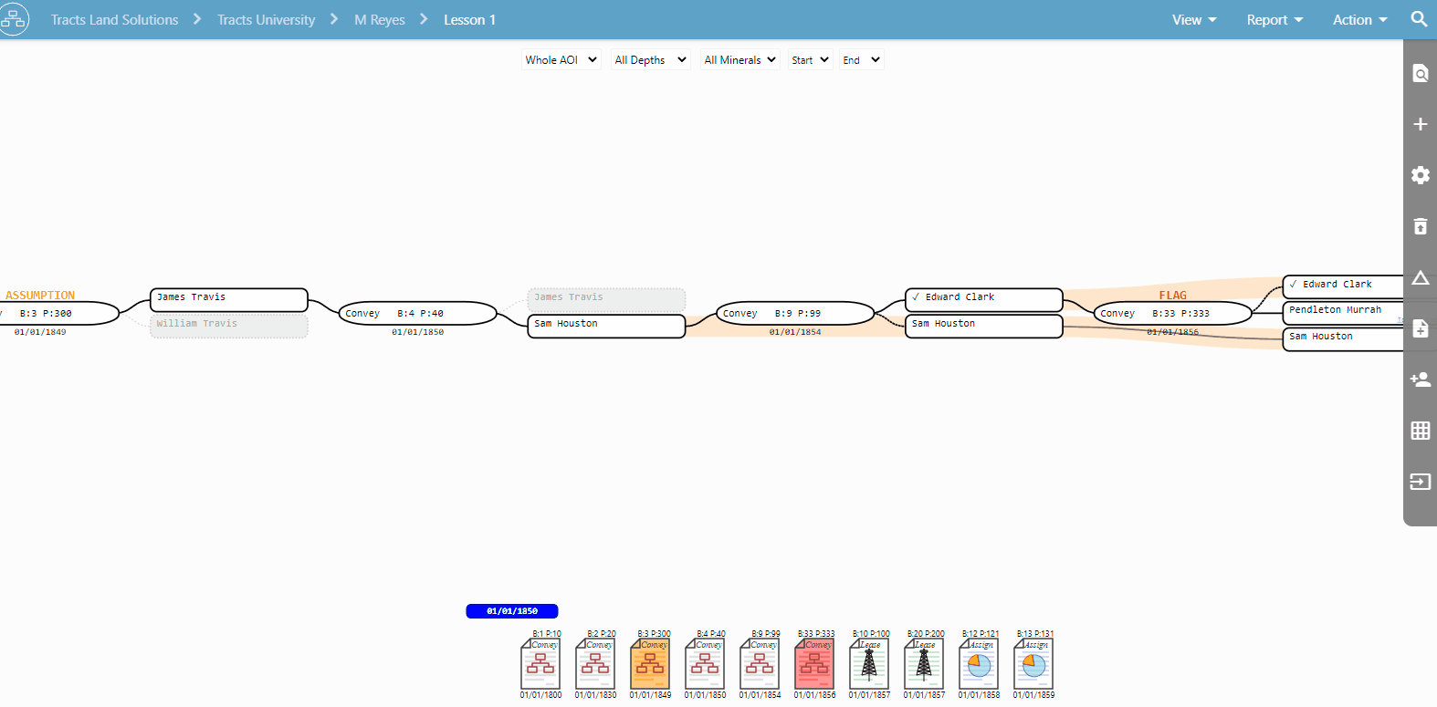Click the add document icon in sidebar

pos(1420,328)
